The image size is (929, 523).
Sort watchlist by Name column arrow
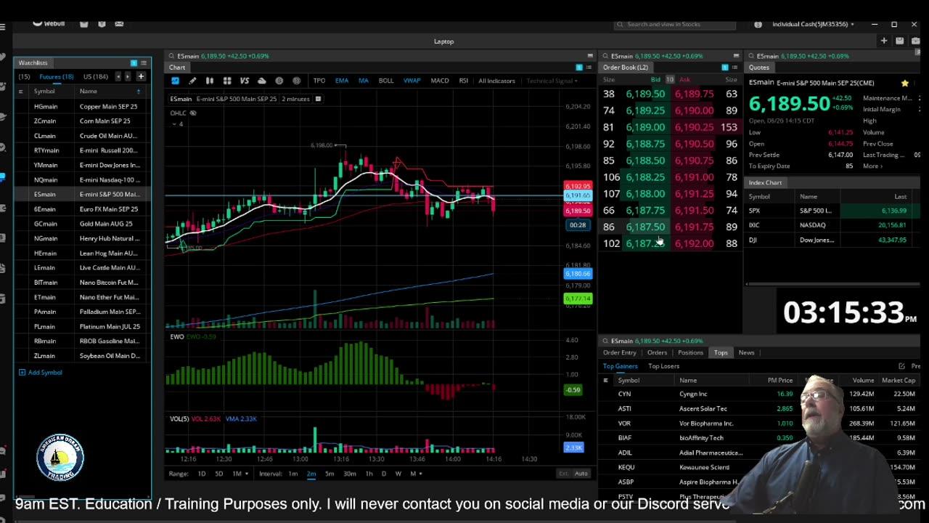(138, 92)
